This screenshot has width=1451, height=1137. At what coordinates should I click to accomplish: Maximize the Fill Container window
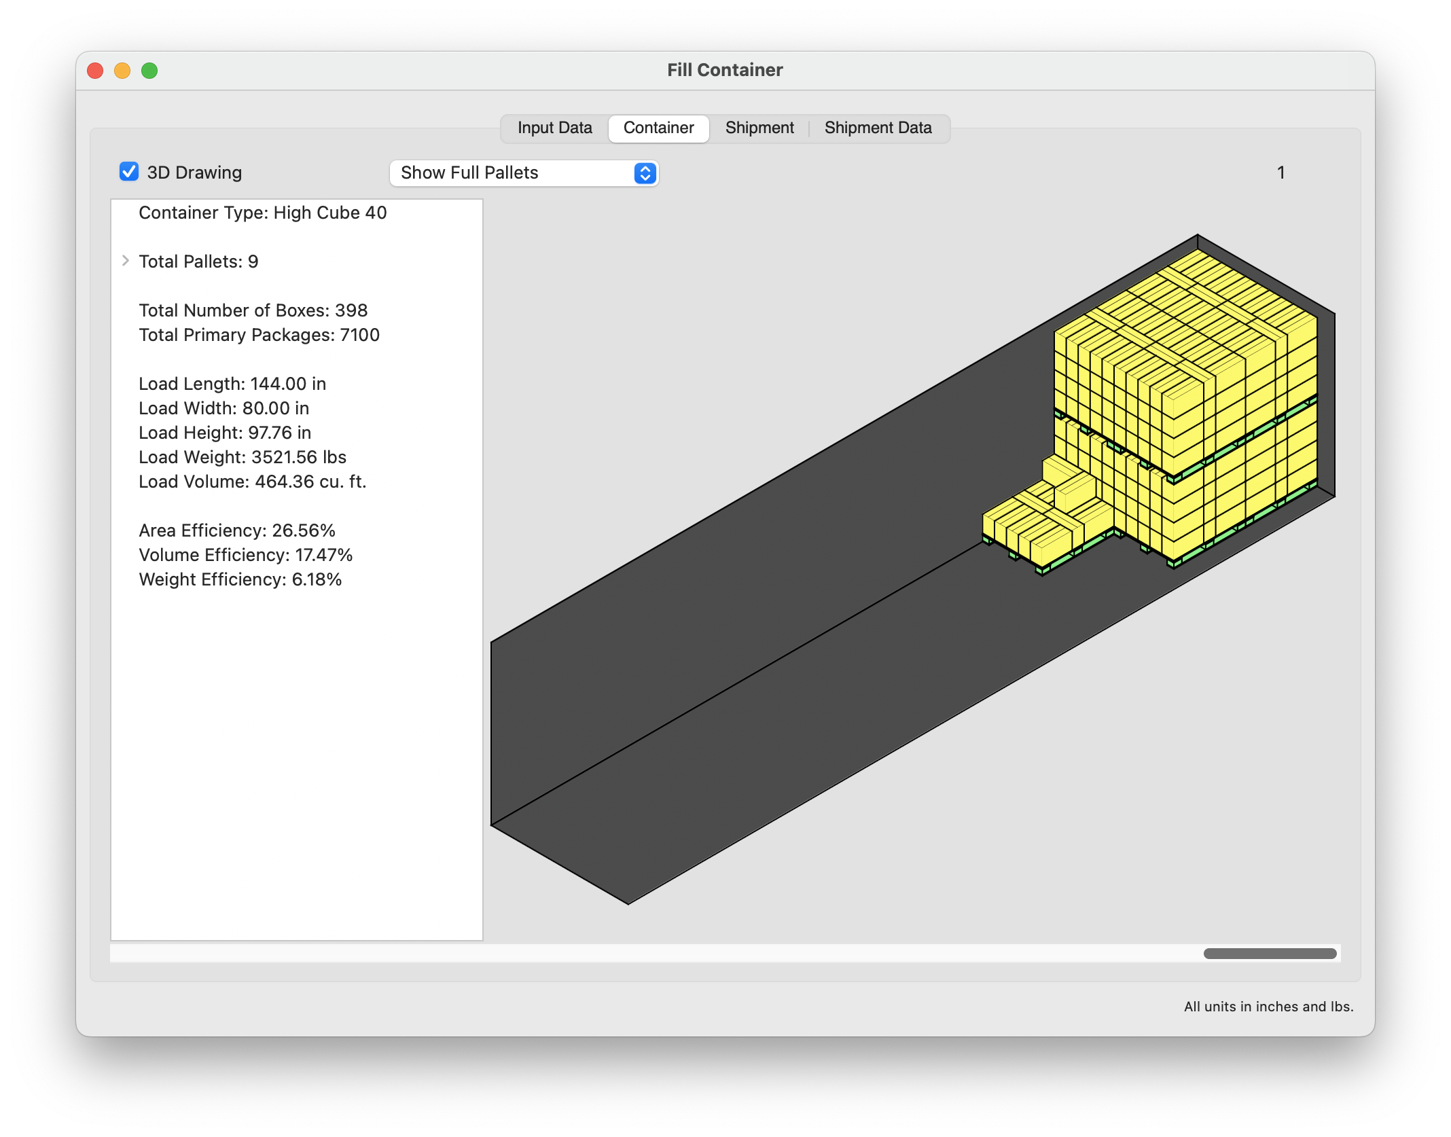pyautogui.click(x=149, y=71)
